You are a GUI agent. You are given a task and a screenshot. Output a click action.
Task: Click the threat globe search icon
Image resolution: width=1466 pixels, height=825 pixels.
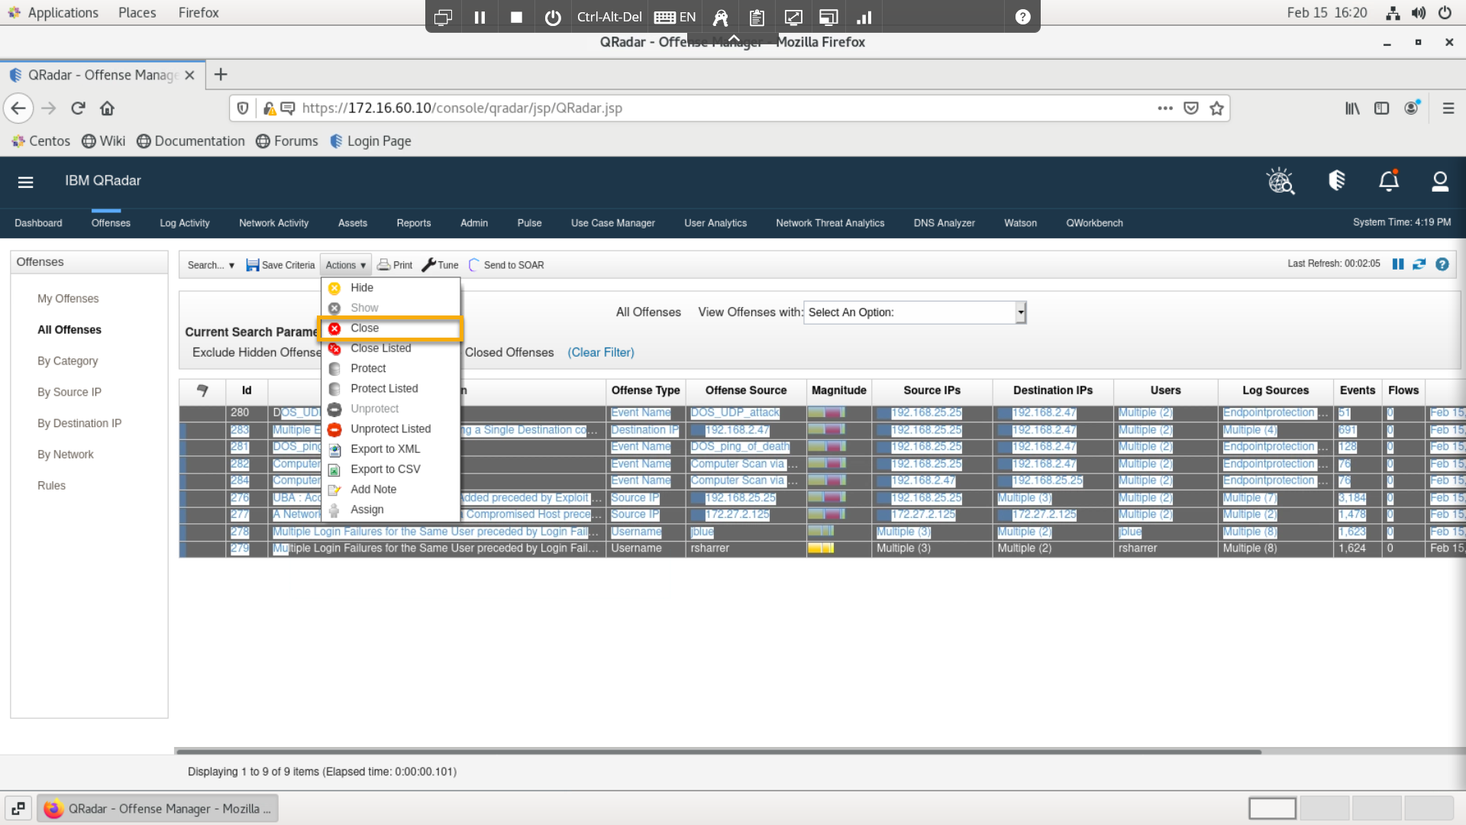[x=1280, y=181]
